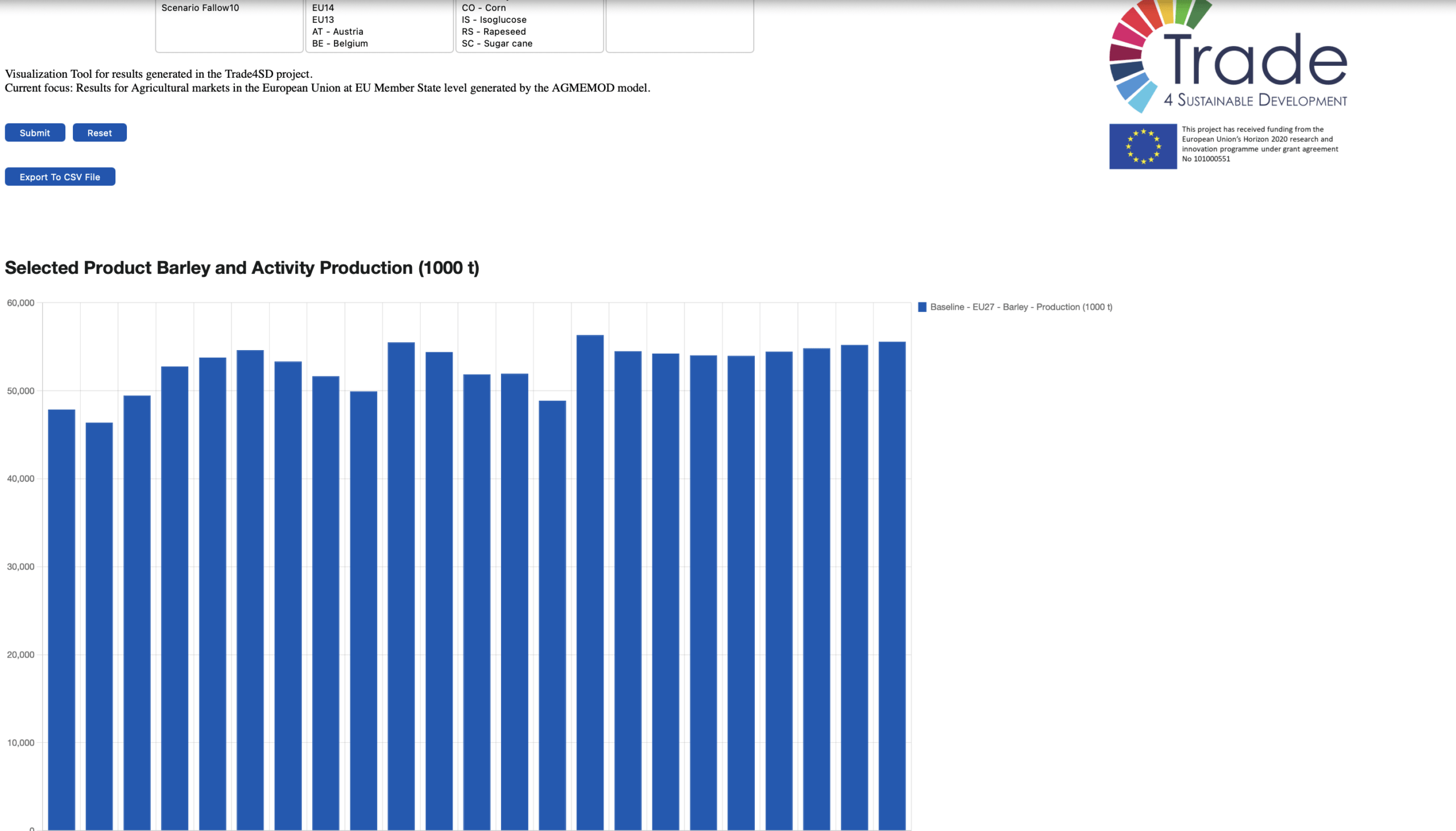Click Export To CSV File

pyautogui.click(x=60, y=177)
